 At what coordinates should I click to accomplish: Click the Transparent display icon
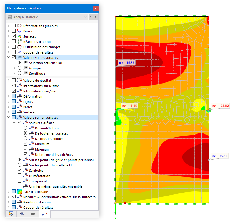pos(25,181)
